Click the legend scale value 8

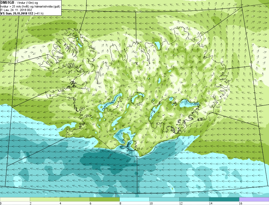pos(120,203)
